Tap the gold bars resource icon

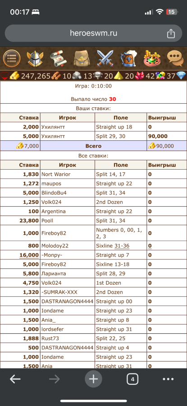15,76
